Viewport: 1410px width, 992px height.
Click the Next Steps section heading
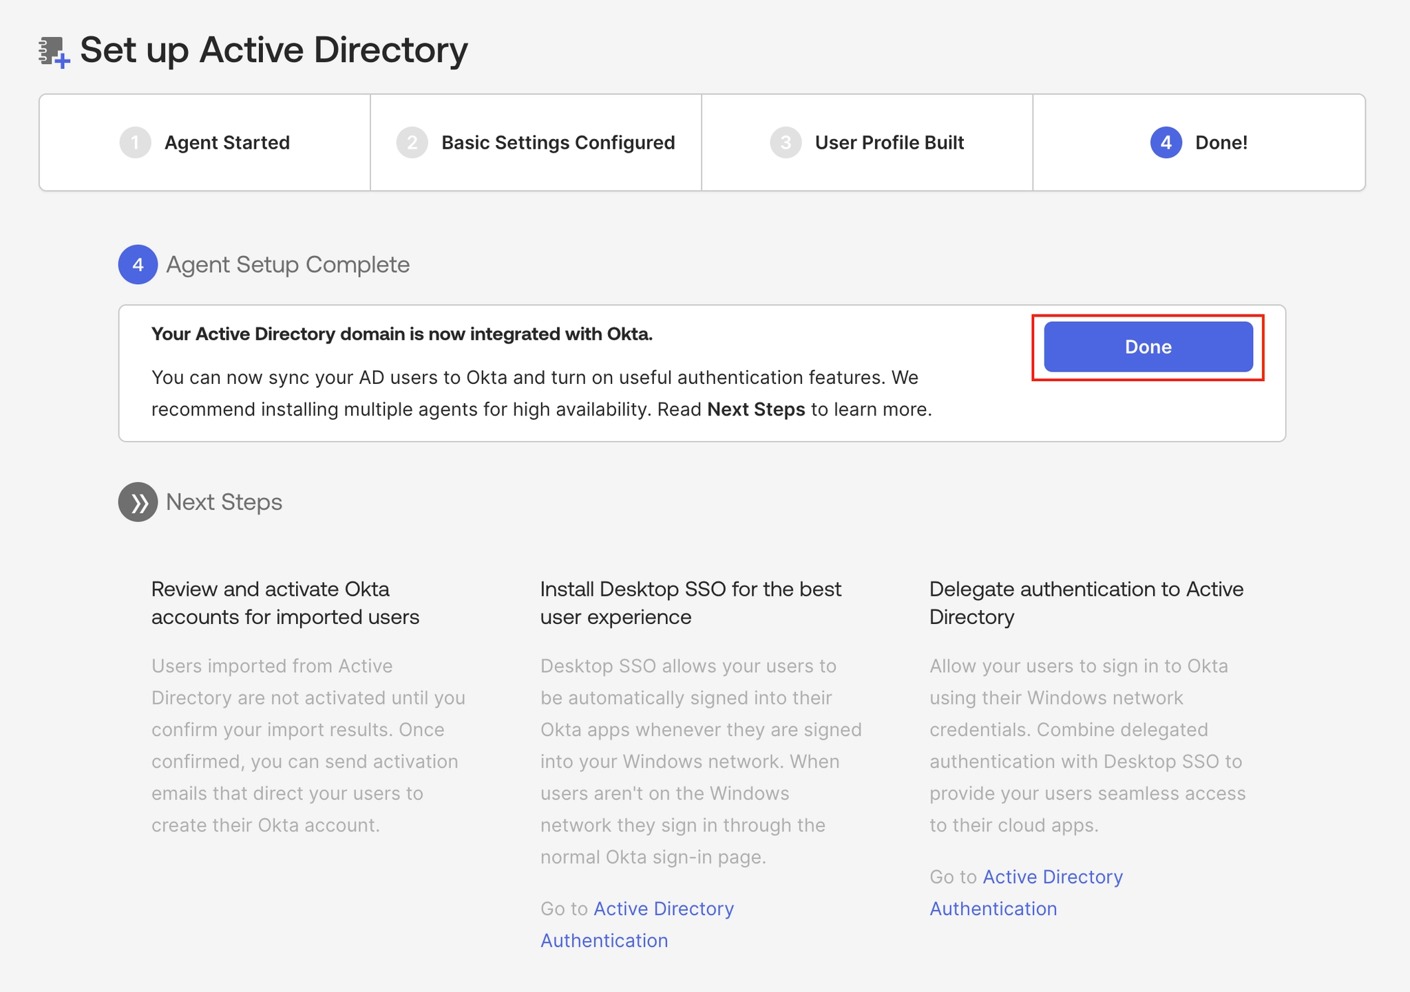click(x=224, y=502)
